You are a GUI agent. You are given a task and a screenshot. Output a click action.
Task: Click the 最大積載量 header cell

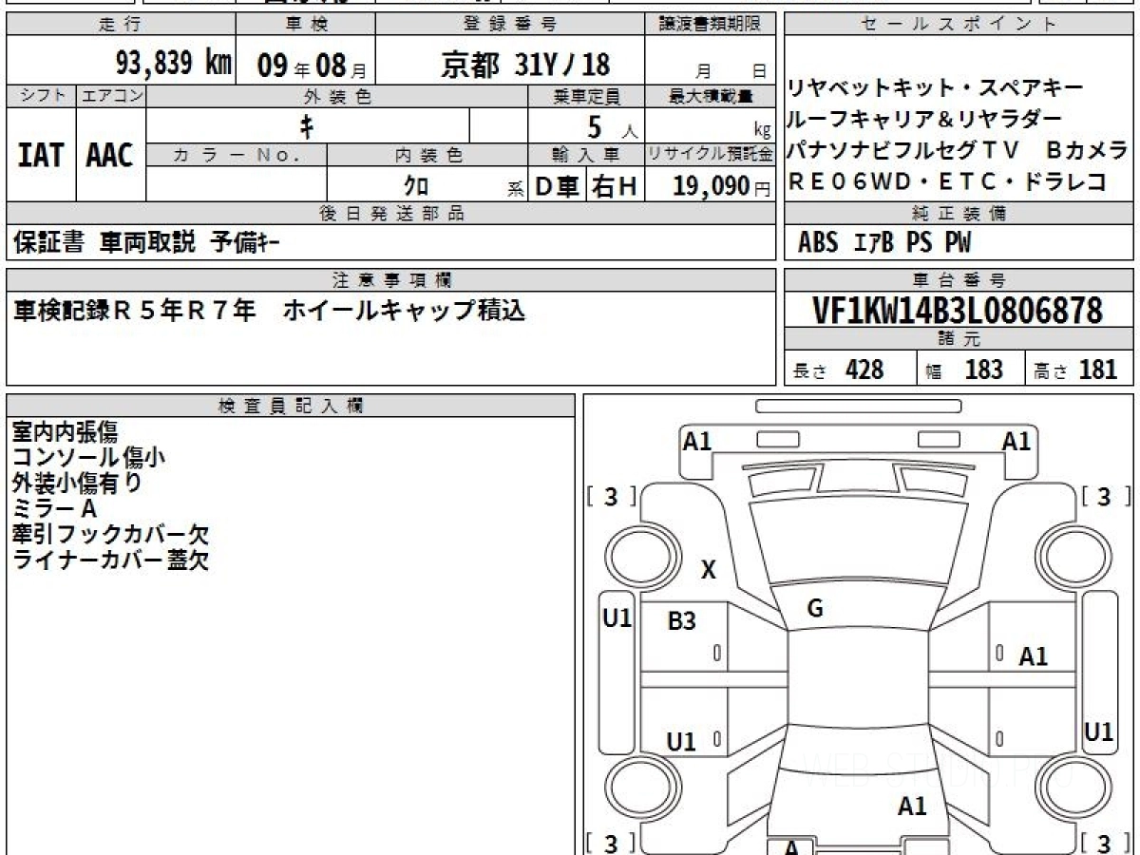click(711, 96)
